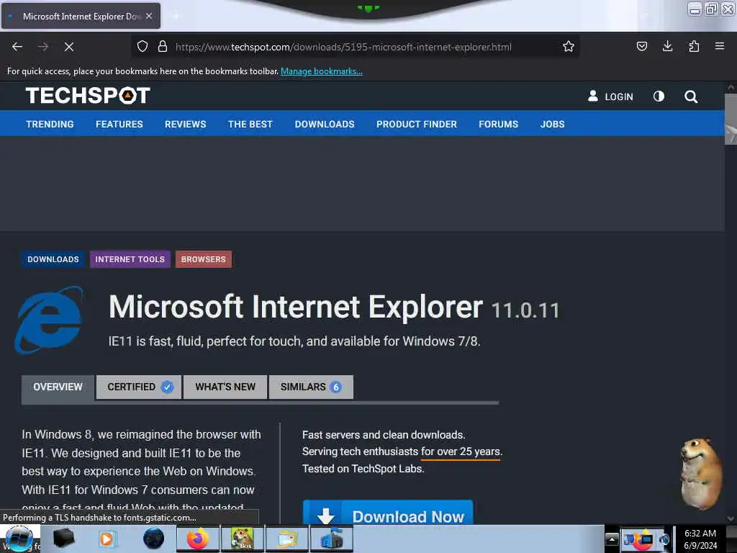Switch to Firefox in the taskbar
Screen dimensions: 737x553
click(198, 539)
